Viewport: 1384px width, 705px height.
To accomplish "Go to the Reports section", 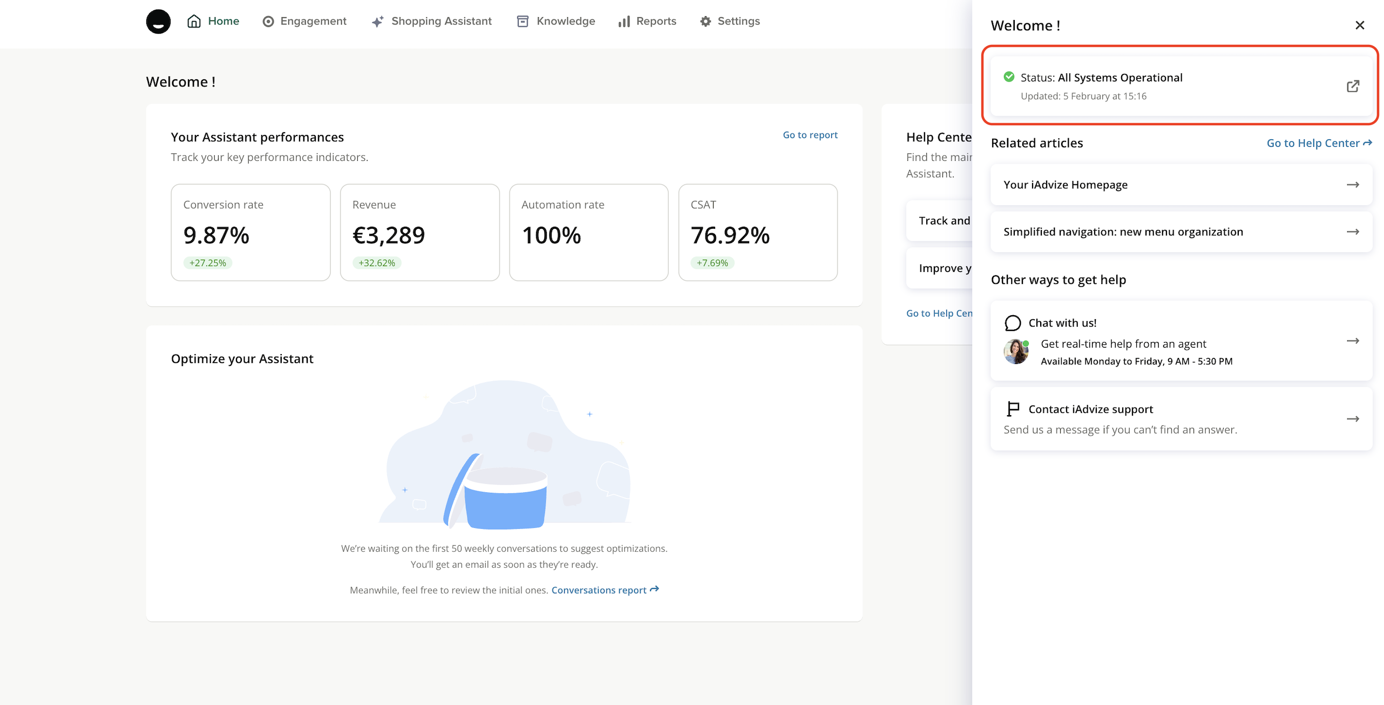I will (647, 21).
